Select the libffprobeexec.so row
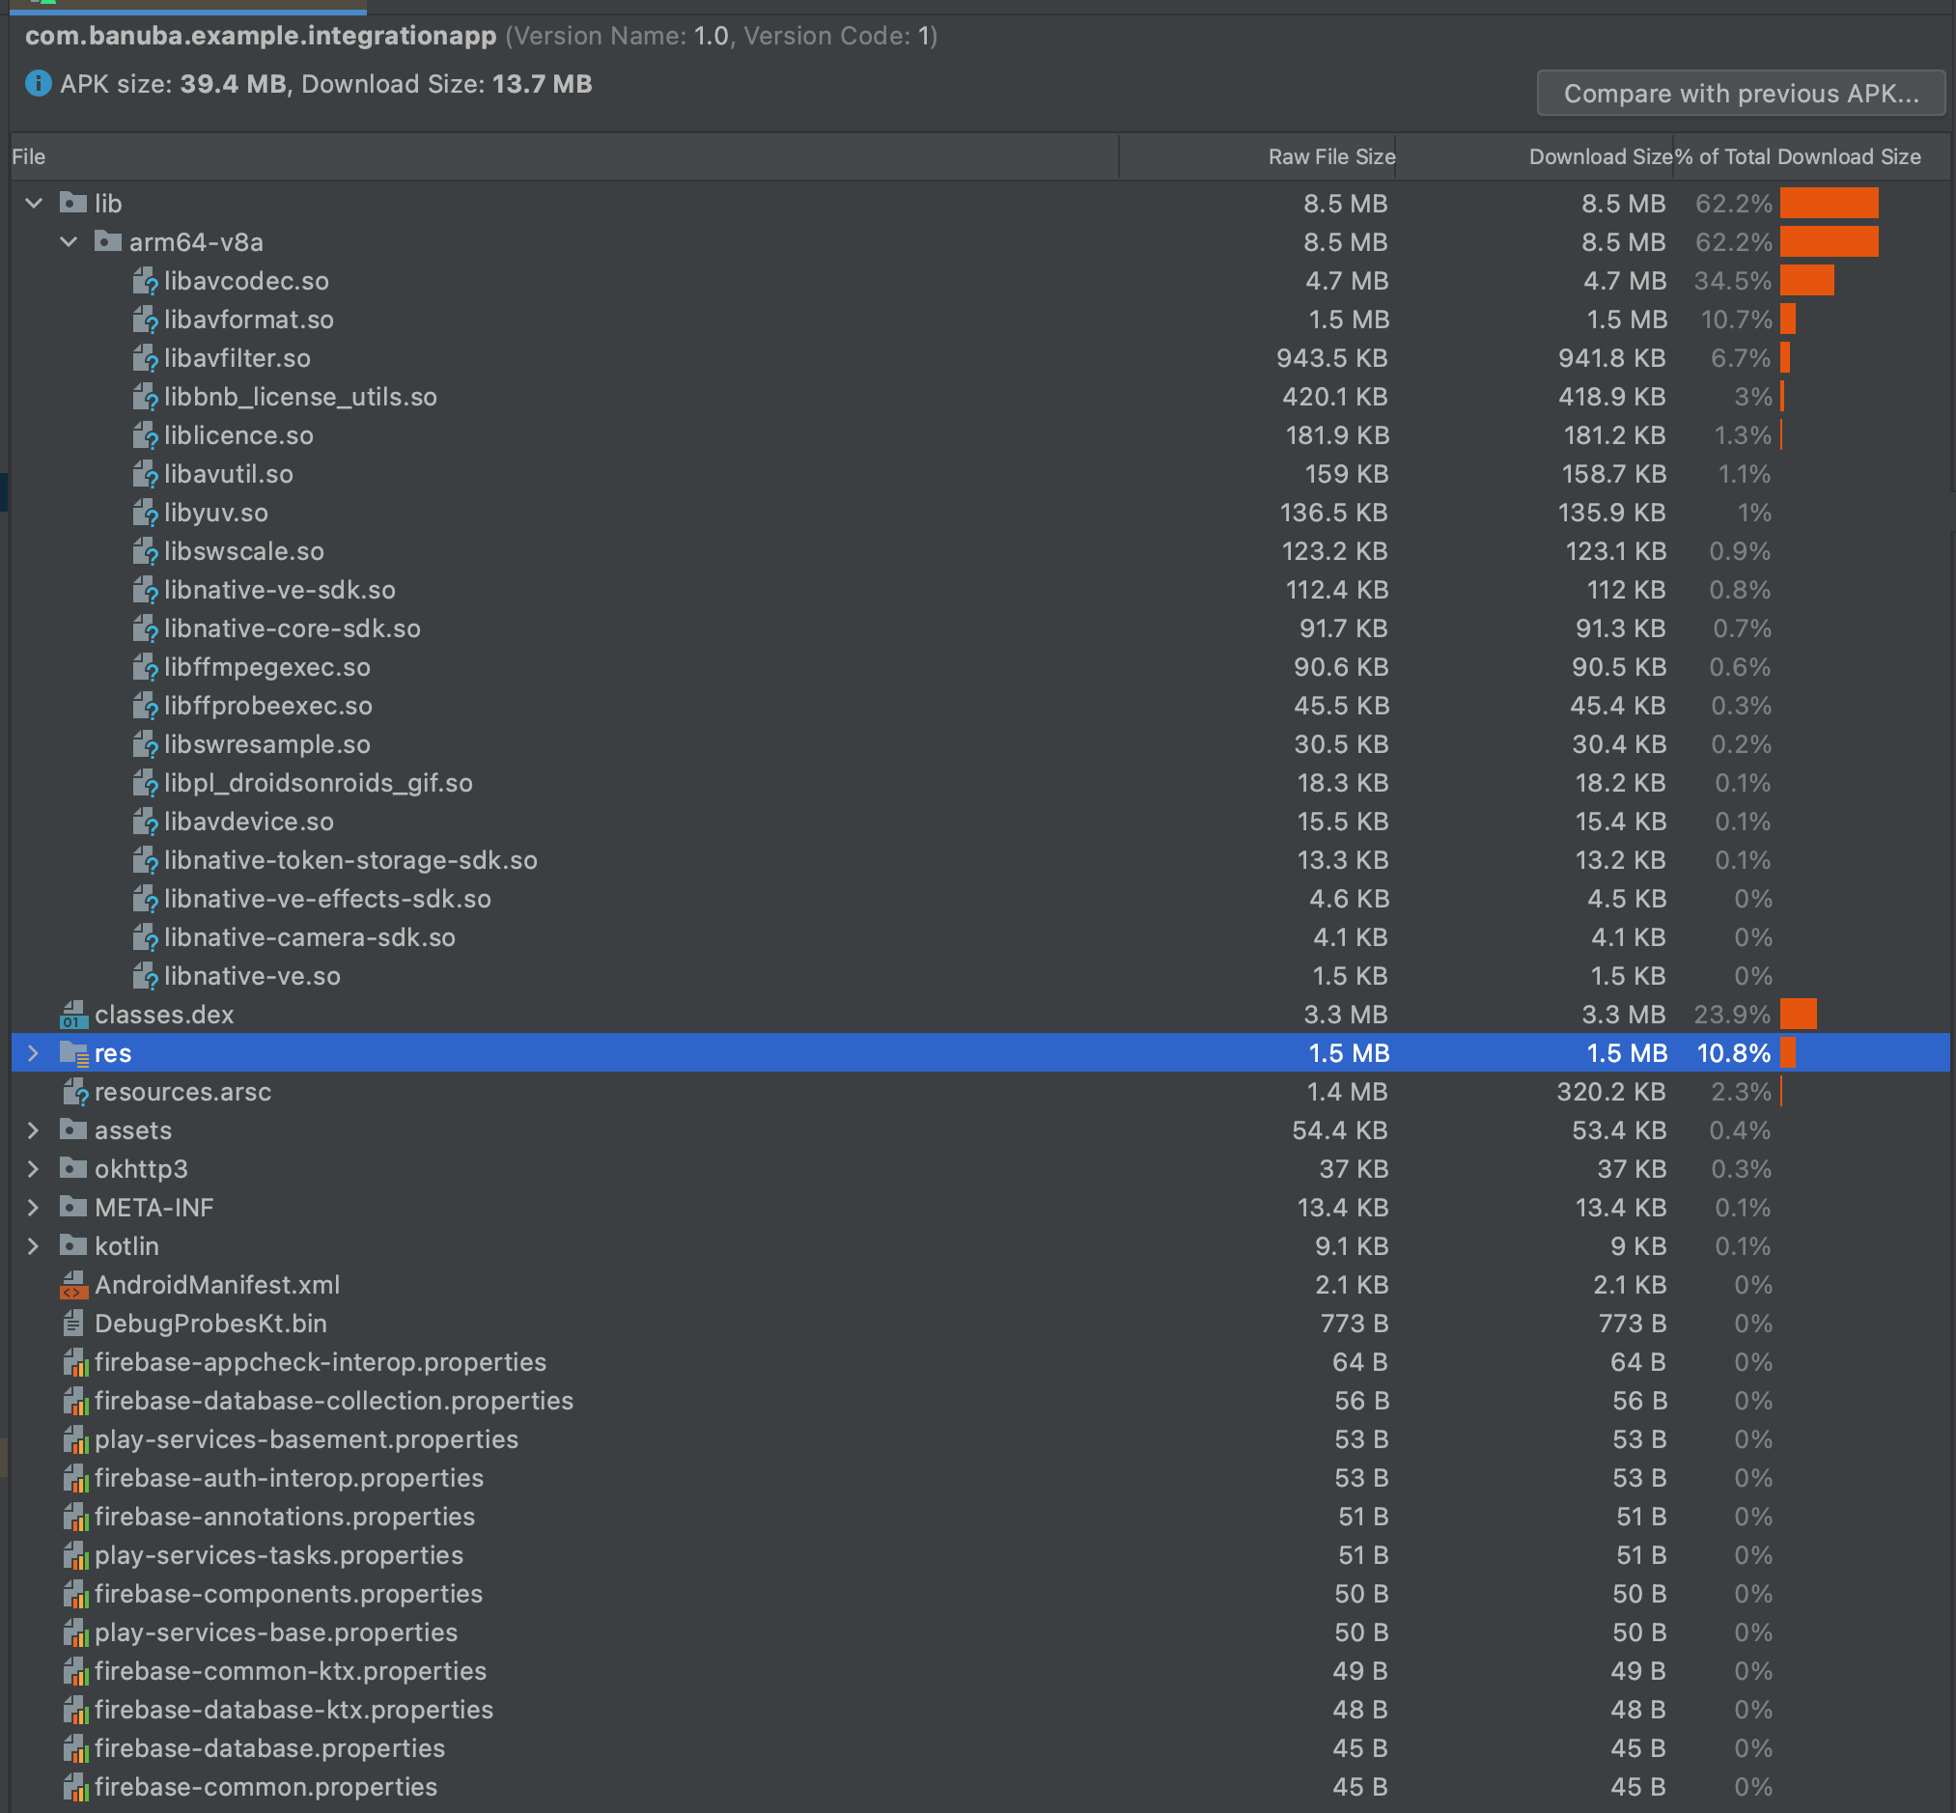This screenshot has height=1813, width=1956. click(x=980, y=706)
